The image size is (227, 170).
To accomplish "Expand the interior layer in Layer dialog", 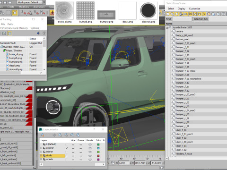I will coord(41,152).
